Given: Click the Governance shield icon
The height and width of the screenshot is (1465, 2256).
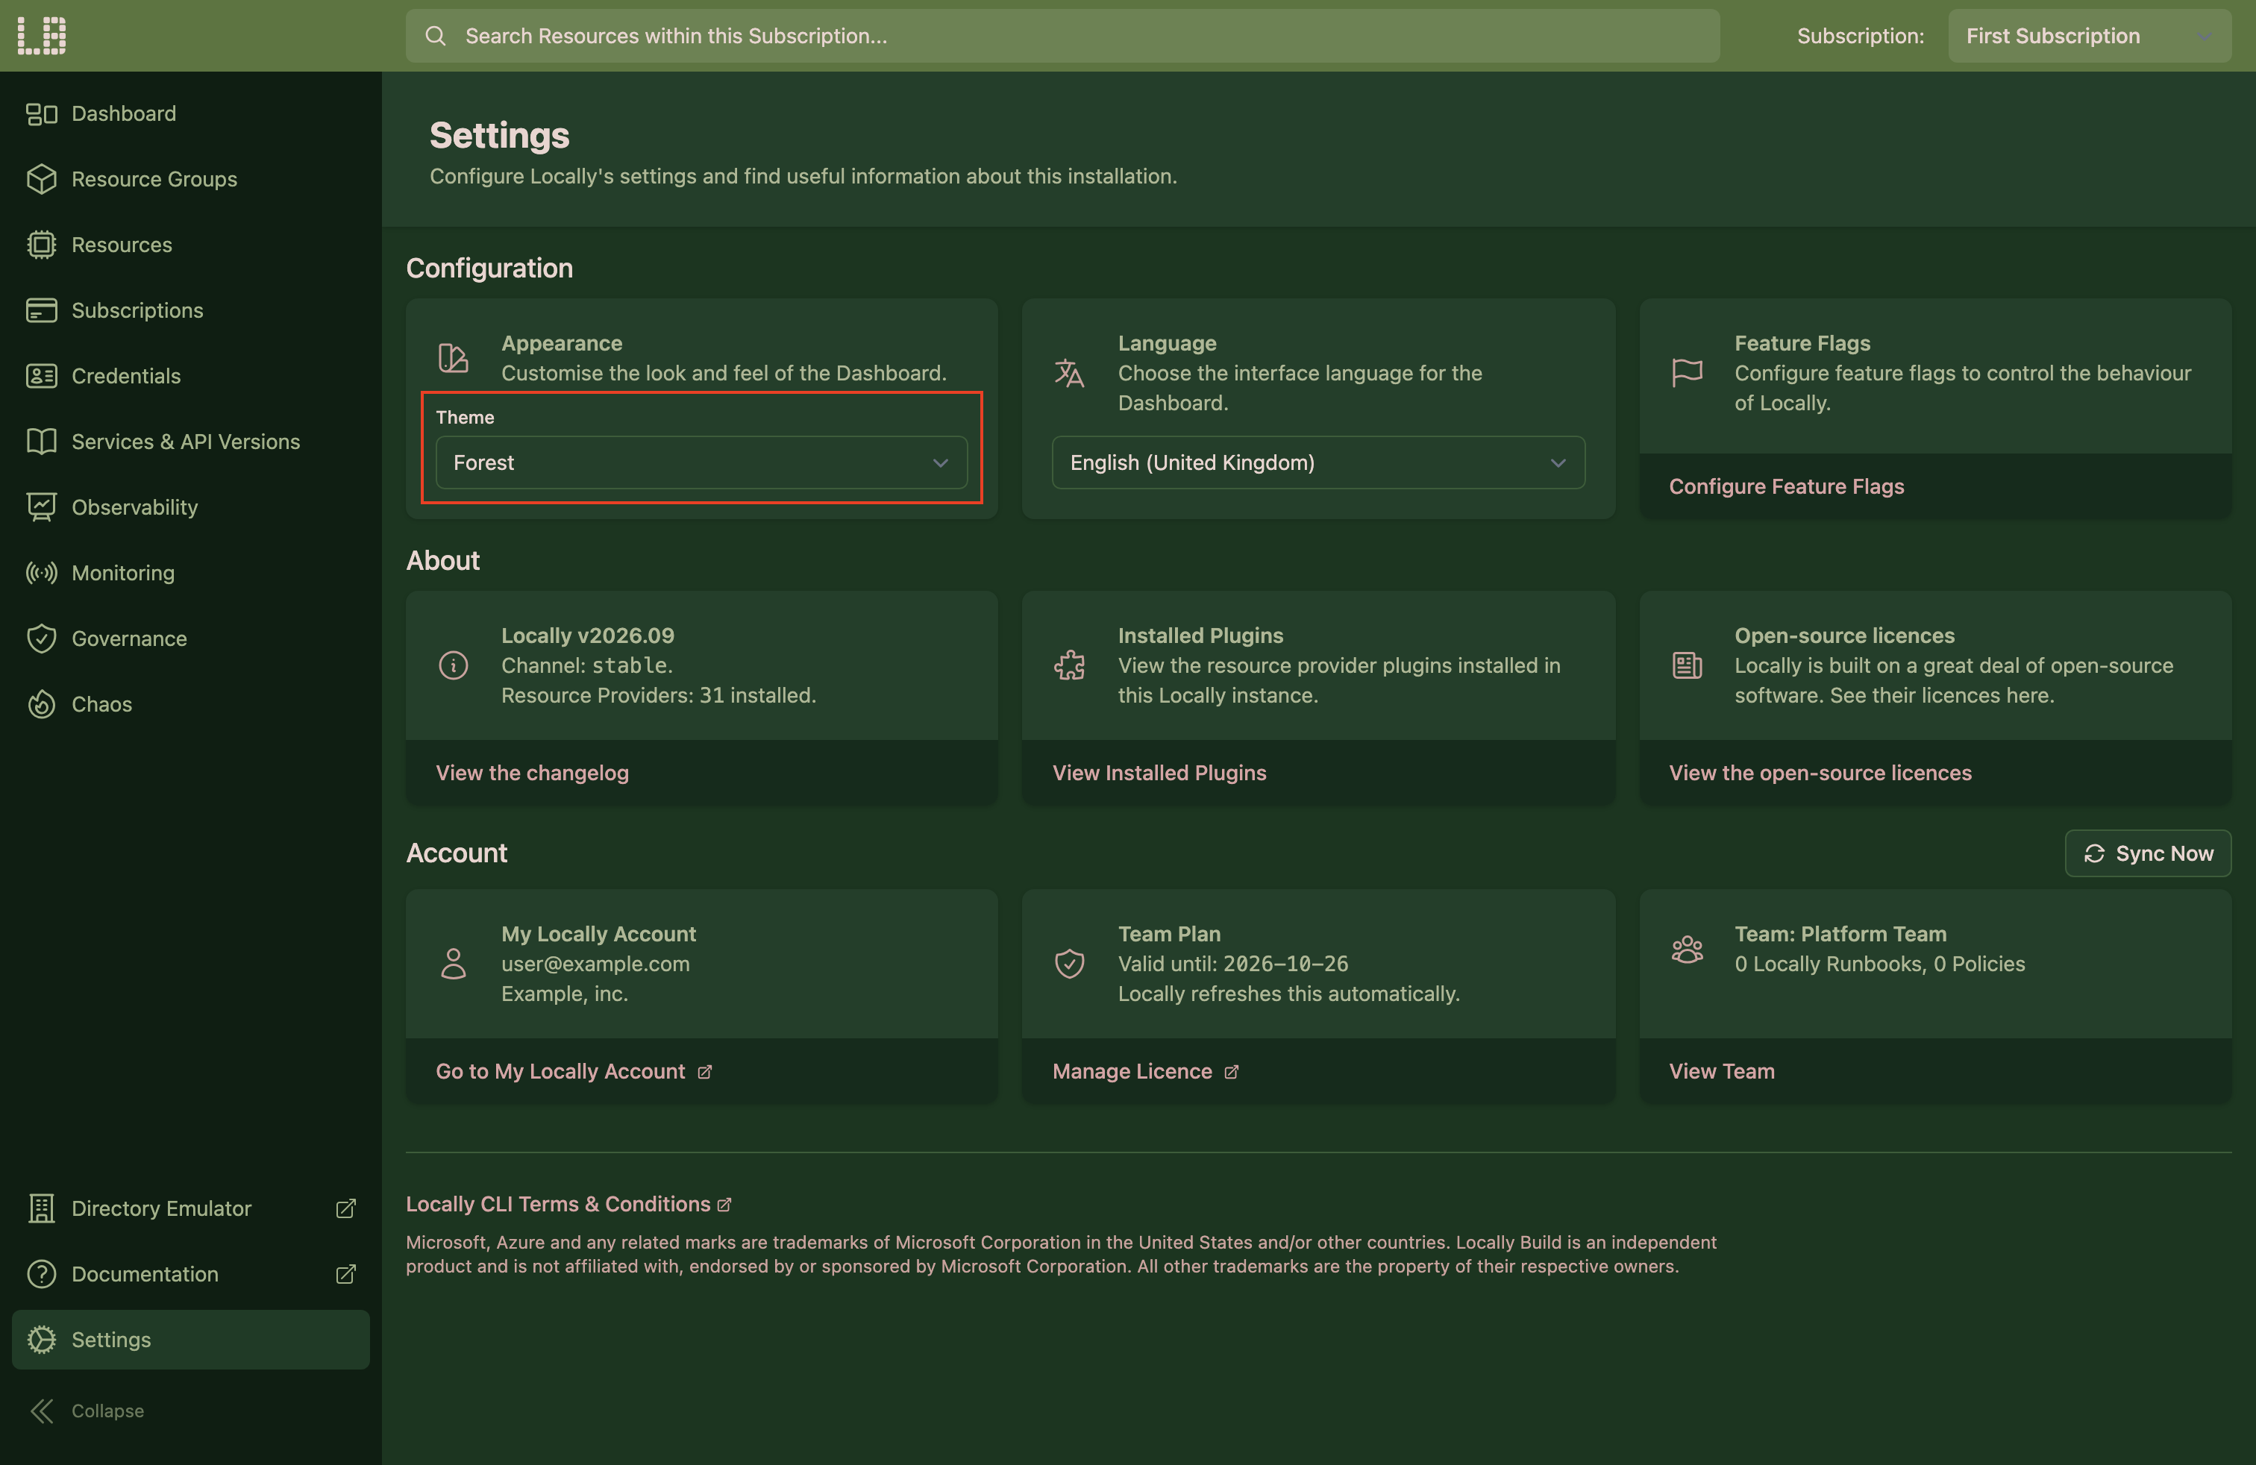Looking at the screenshot, I should coord(42,639).
